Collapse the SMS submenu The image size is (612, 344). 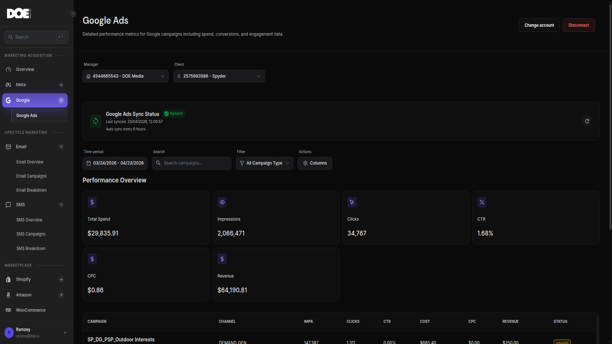point(61,205)
